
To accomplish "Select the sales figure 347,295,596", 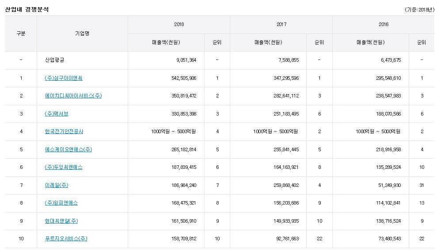I will click(x=286, y=78).
